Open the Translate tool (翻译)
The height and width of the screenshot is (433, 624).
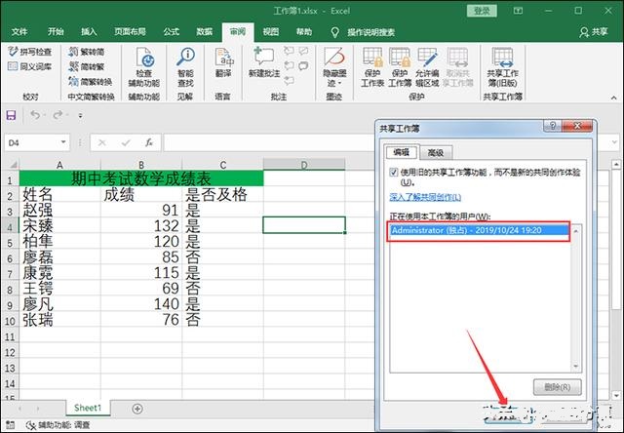pos(223,62)
